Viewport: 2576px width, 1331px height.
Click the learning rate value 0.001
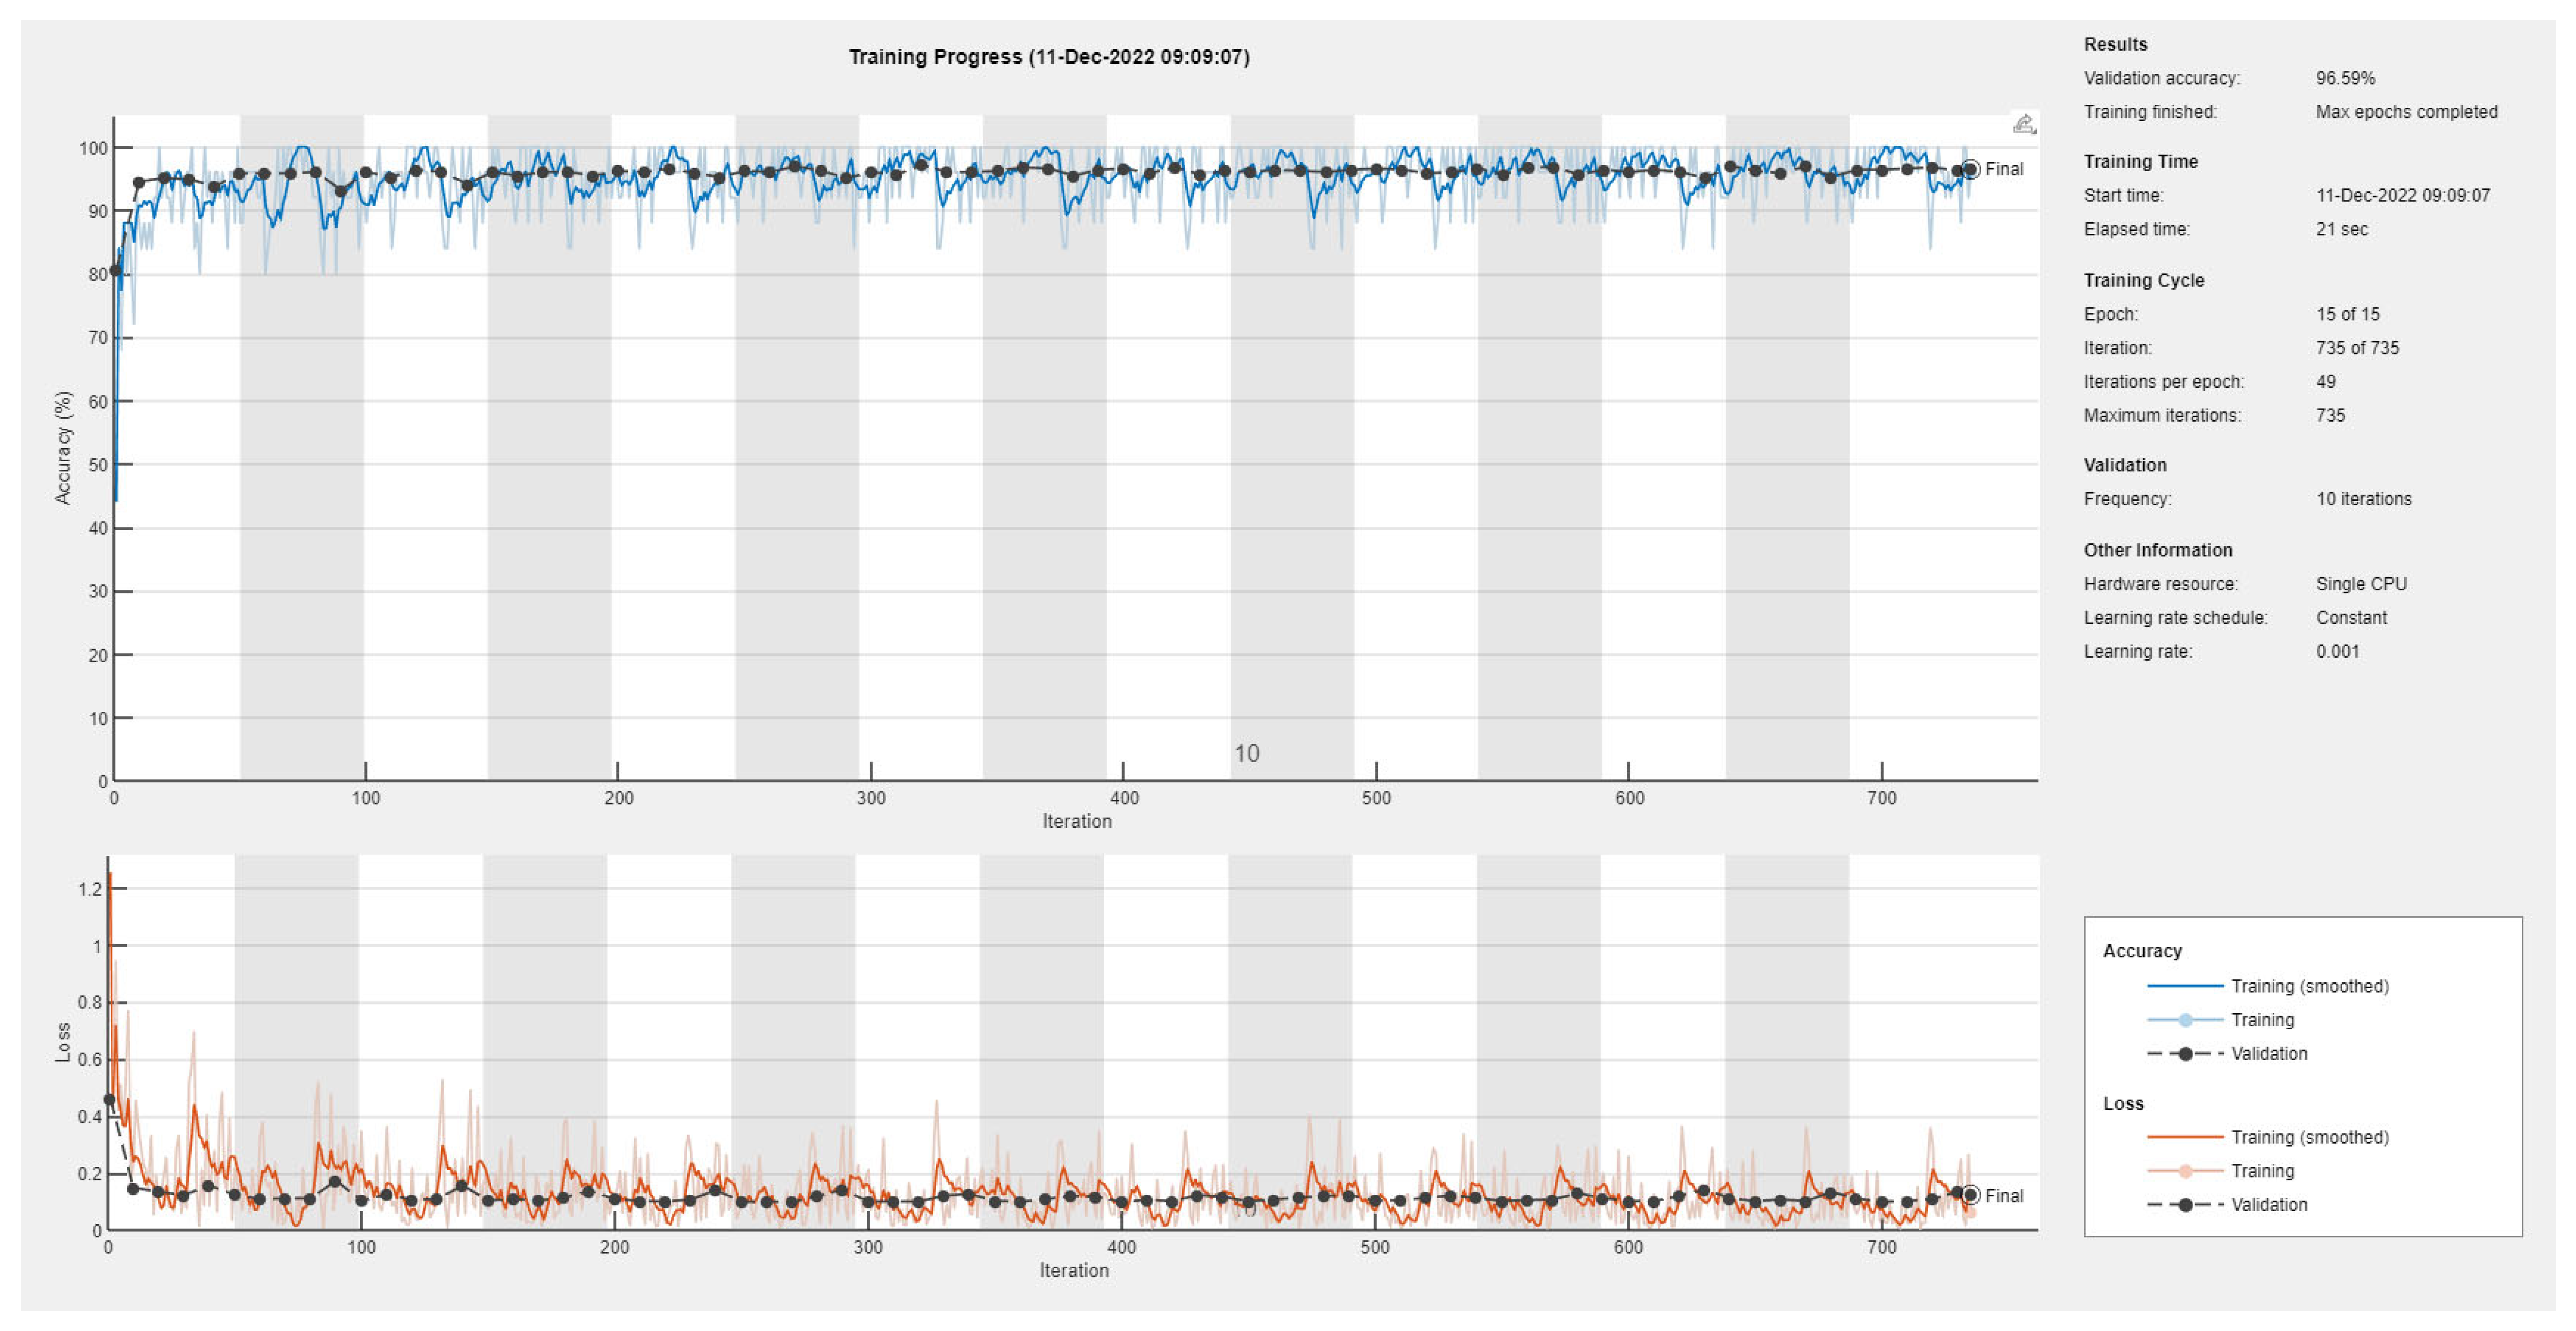pyautogui.click(x=2337, y=652)
